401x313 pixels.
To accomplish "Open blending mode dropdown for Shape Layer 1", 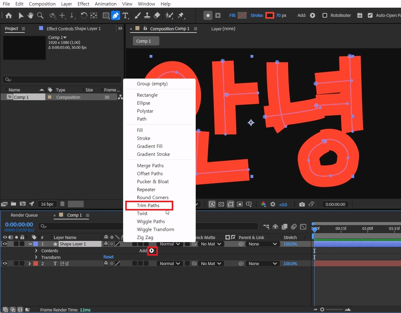I will tap(170, 244).
